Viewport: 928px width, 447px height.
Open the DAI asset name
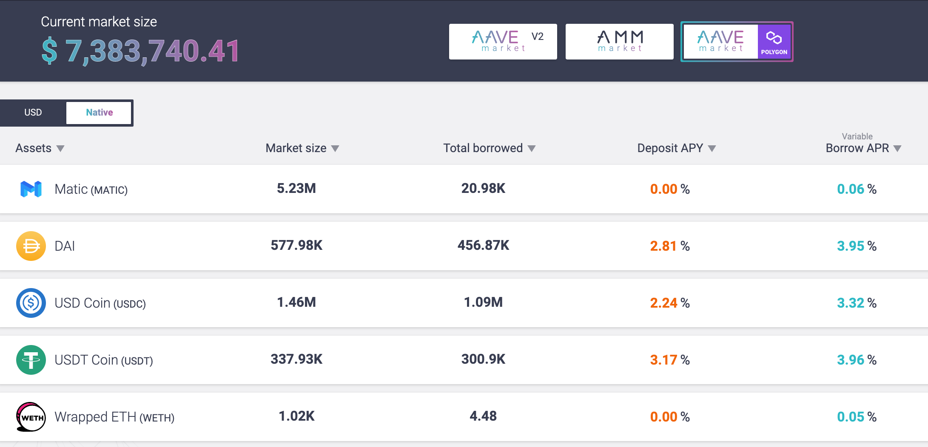pos(65,246)
